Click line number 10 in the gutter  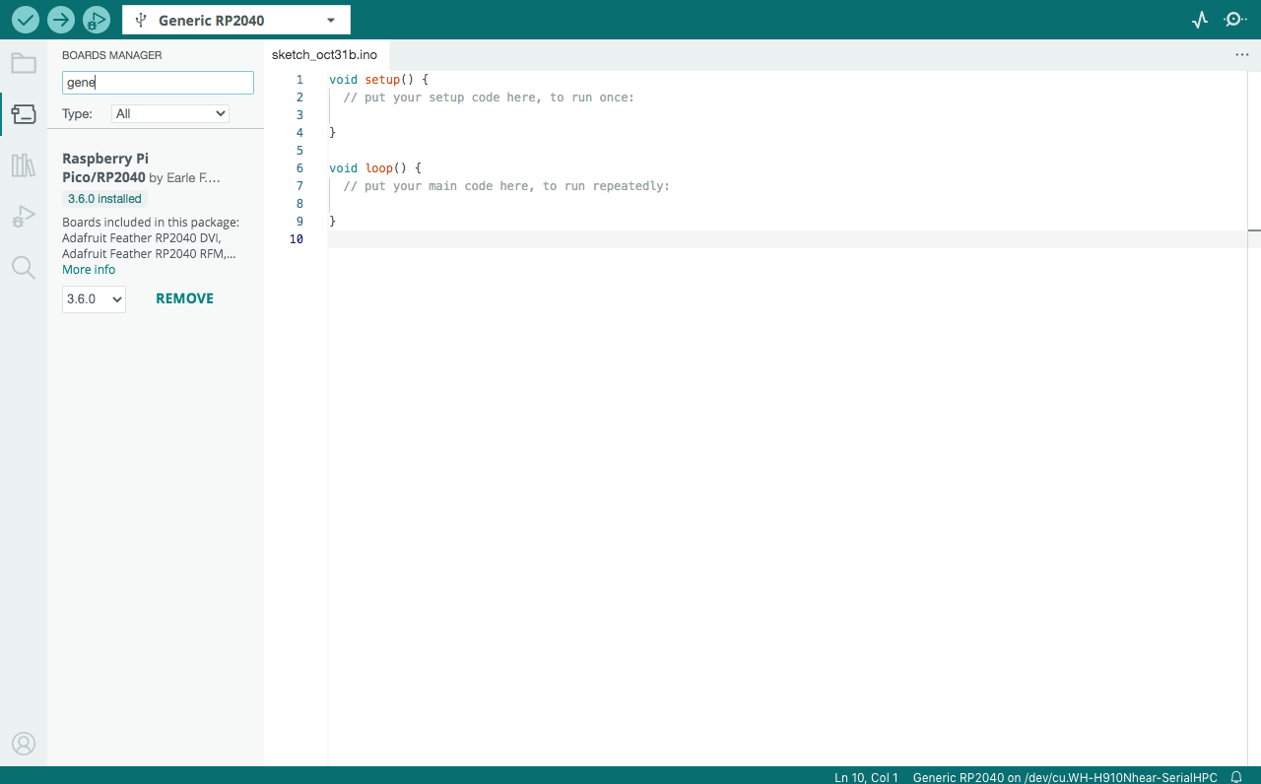[297, 239]
